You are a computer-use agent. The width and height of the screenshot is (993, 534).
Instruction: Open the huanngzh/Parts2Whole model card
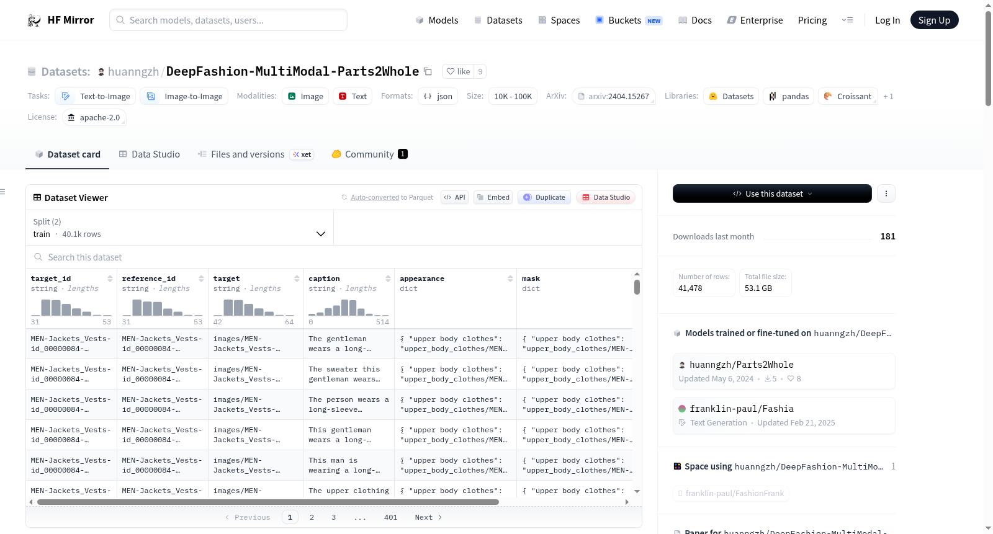[x=784, y=371]
